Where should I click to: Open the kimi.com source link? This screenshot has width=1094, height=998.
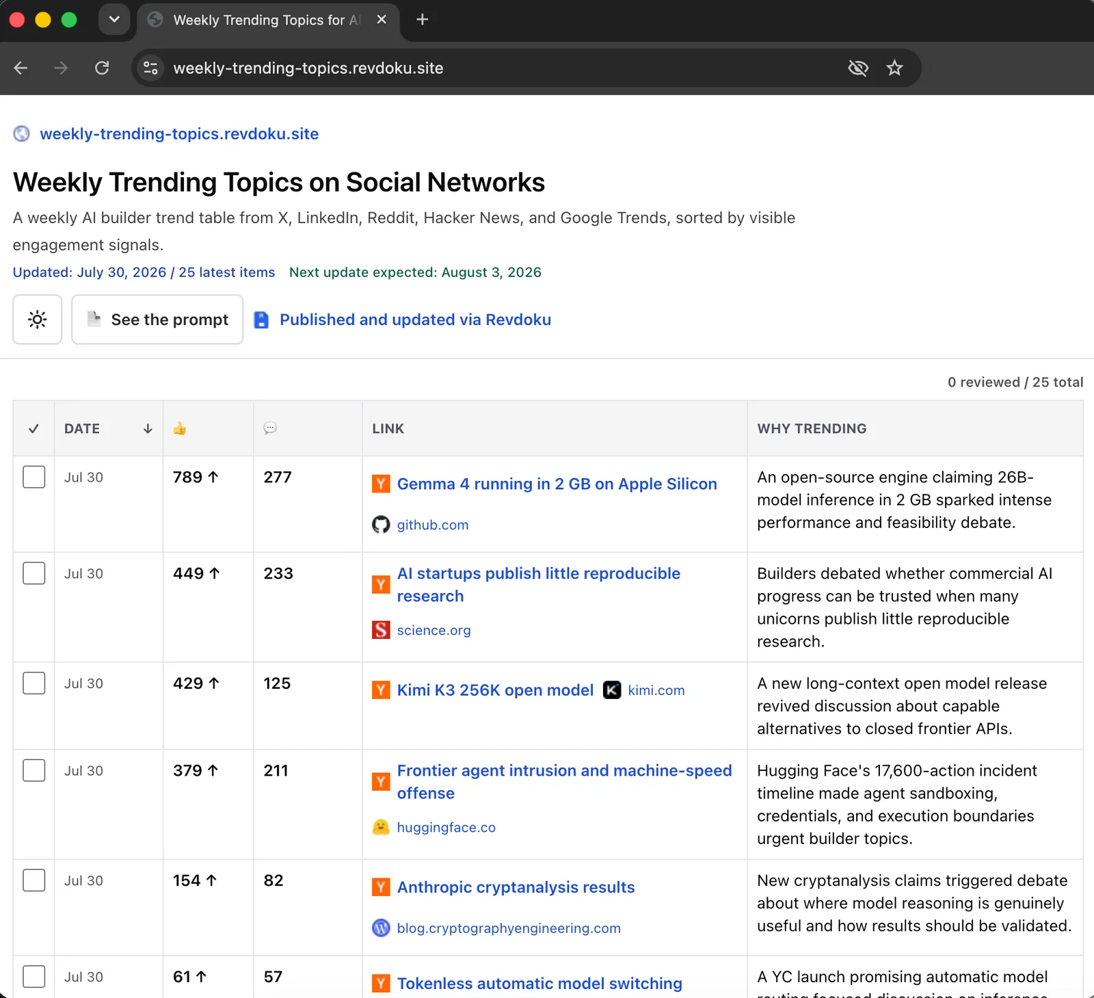[656, 690]
